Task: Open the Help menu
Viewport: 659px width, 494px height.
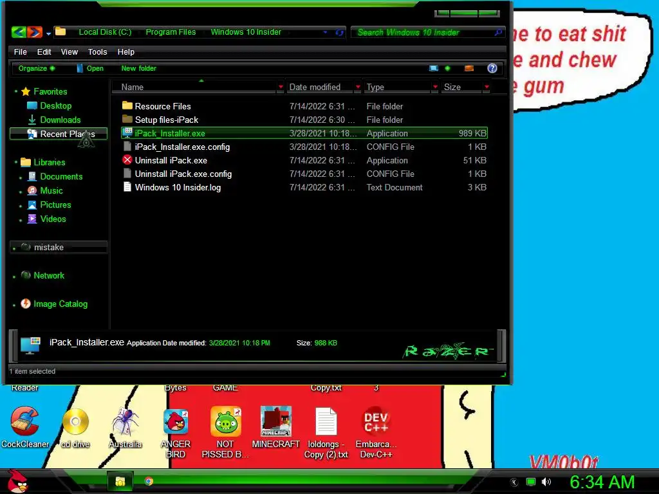Action: [125, 51]
